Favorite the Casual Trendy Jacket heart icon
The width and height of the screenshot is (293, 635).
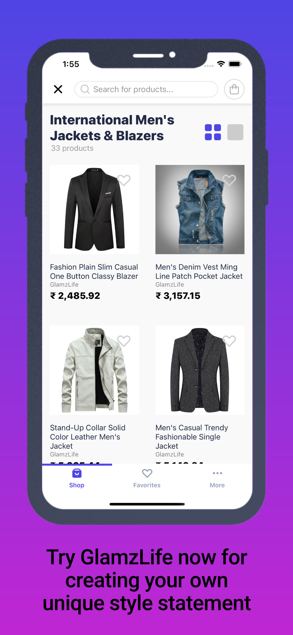229,341
